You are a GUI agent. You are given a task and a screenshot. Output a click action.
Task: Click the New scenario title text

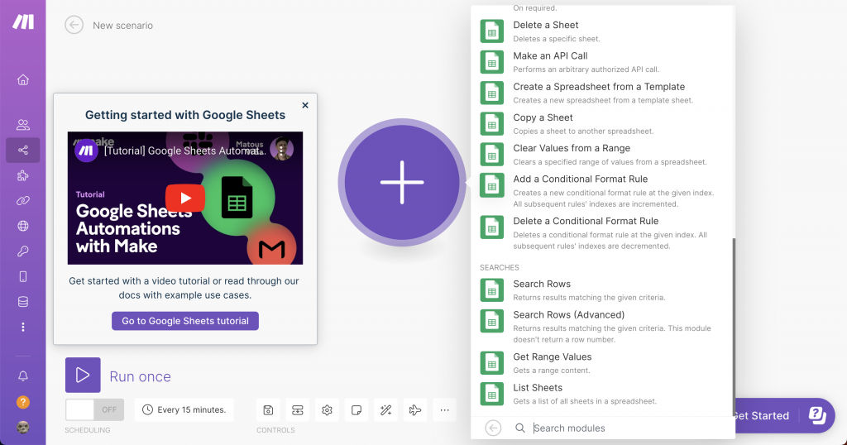(122, 26)
